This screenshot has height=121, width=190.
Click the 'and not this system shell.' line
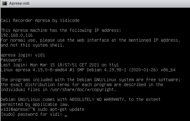click(32, 45)
